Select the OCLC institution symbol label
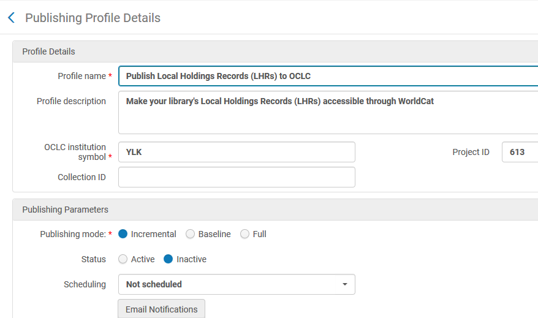The width and height of the screenshot is (538, 318). [75, 152]
